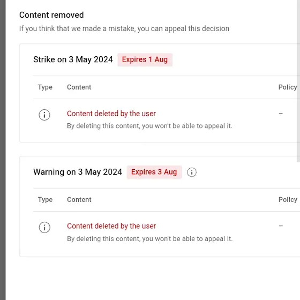Click Type column header in Warning table
Viewport: 300px width, 300px height.
click(45, 200)
